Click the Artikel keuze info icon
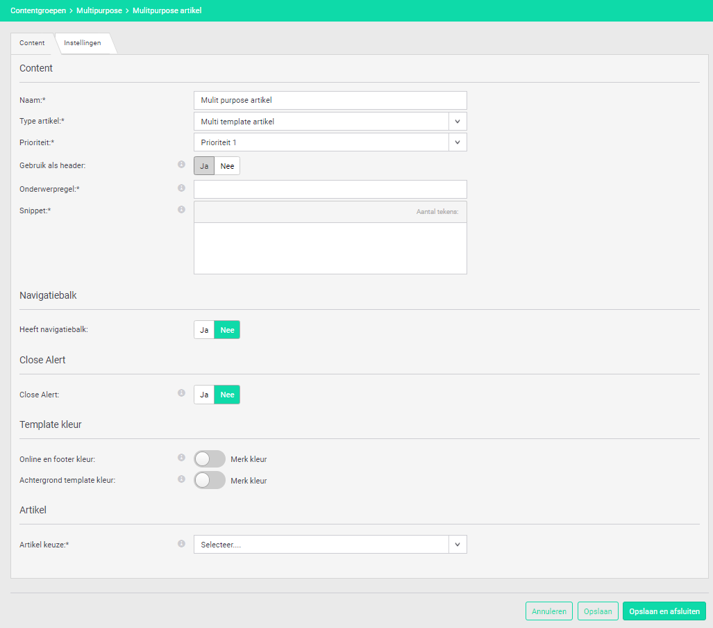The image size is (713, 628). [x=181, y=544]
